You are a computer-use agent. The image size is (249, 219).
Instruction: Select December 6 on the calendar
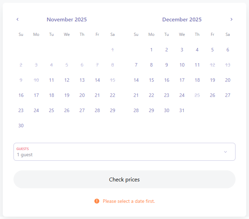[x=228, y=50]
